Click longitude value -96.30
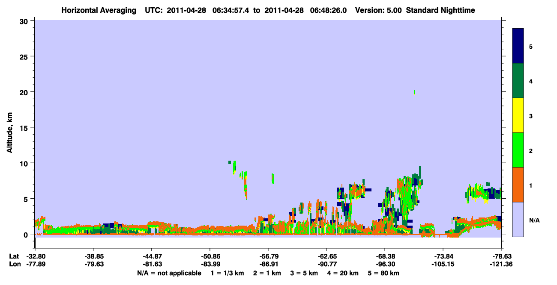This screenshot has height=285, width=557. click(384, 264)
